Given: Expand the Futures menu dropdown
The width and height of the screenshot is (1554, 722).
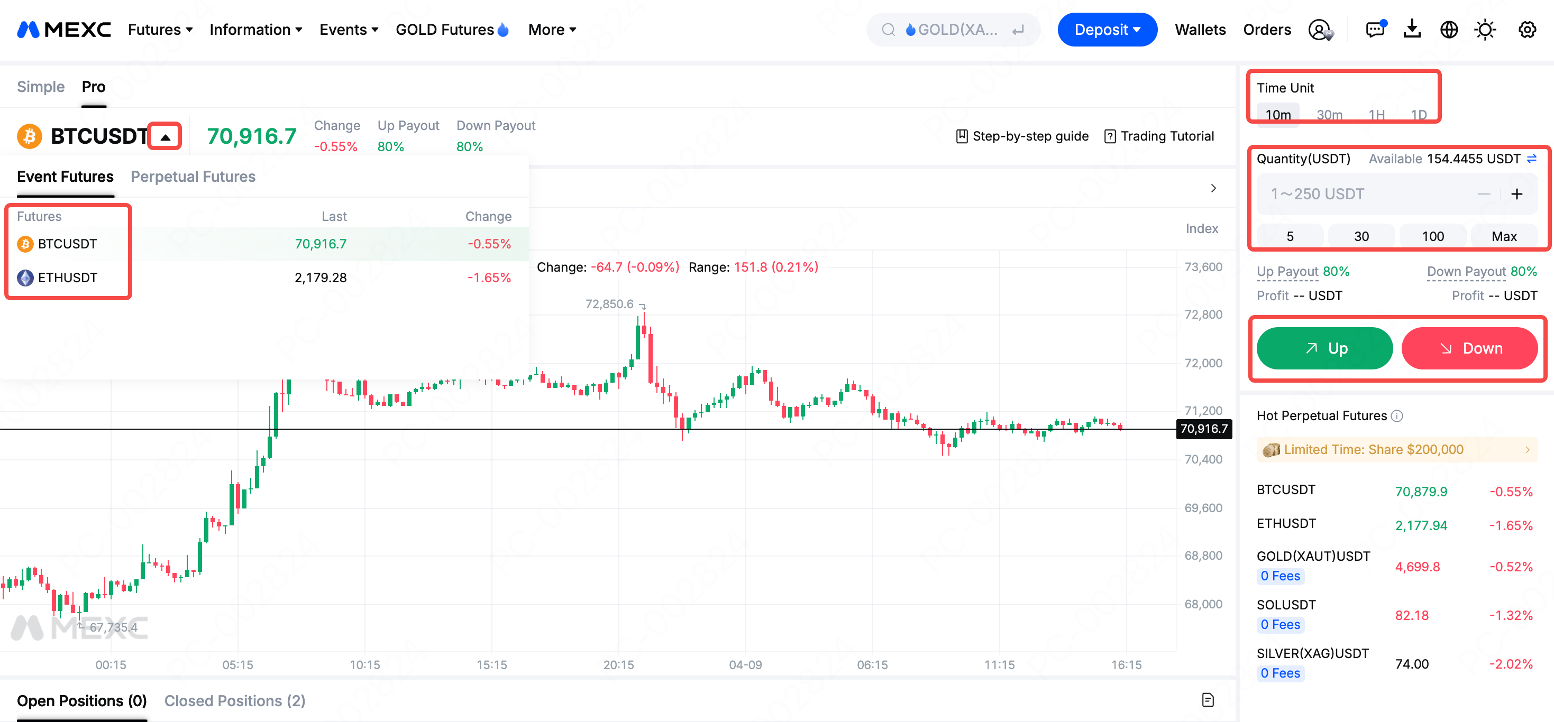Looking at the screenshot, I should (x=160, y=30).
